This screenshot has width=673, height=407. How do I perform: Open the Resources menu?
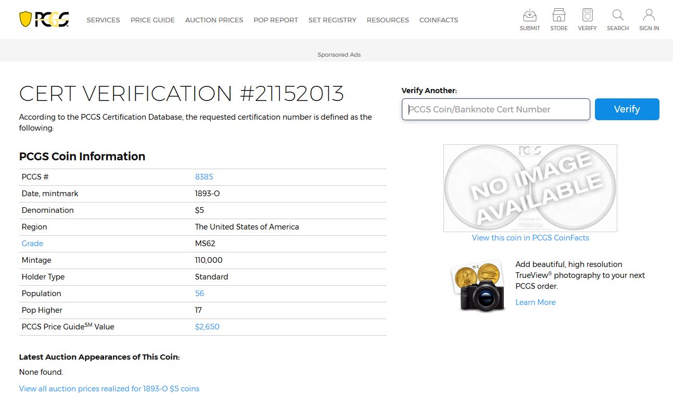click(x=388, y=20)
